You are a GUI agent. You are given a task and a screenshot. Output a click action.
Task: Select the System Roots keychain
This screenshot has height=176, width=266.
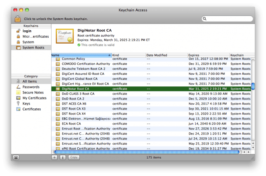tap(31, 48)
